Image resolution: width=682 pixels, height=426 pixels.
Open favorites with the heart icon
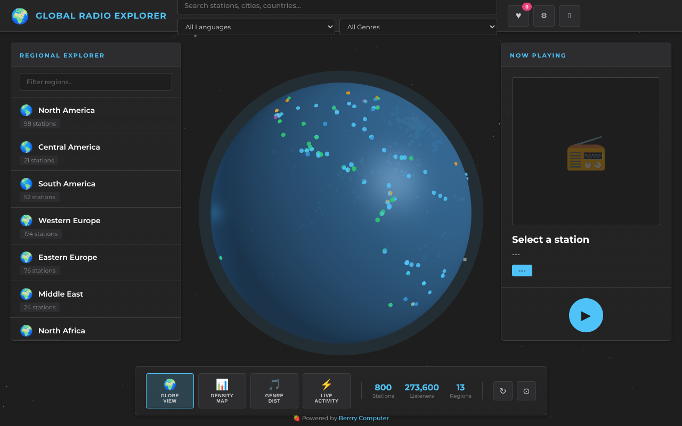click(518, 16)
